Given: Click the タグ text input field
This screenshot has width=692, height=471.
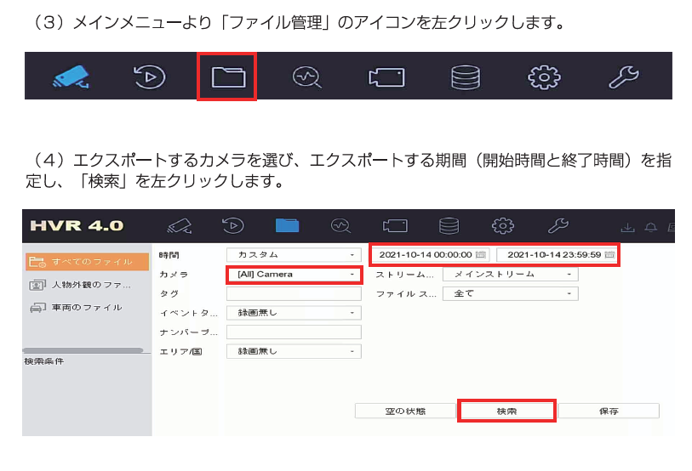Looking at the screenshot, I should (x=294, y=294).
